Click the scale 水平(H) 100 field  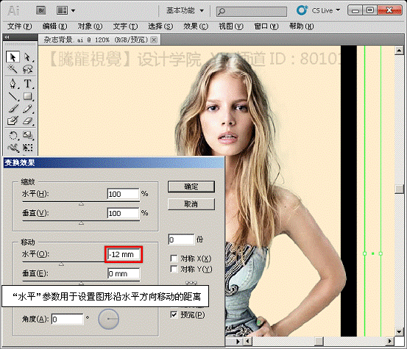pyautogui.click(x=124, y=194)
